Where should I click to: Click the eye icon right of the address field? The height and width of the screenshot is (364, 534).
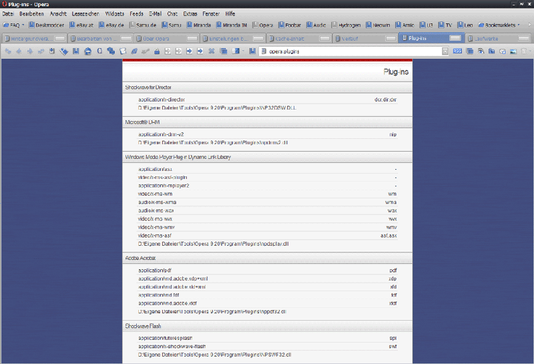coord(481,51)
